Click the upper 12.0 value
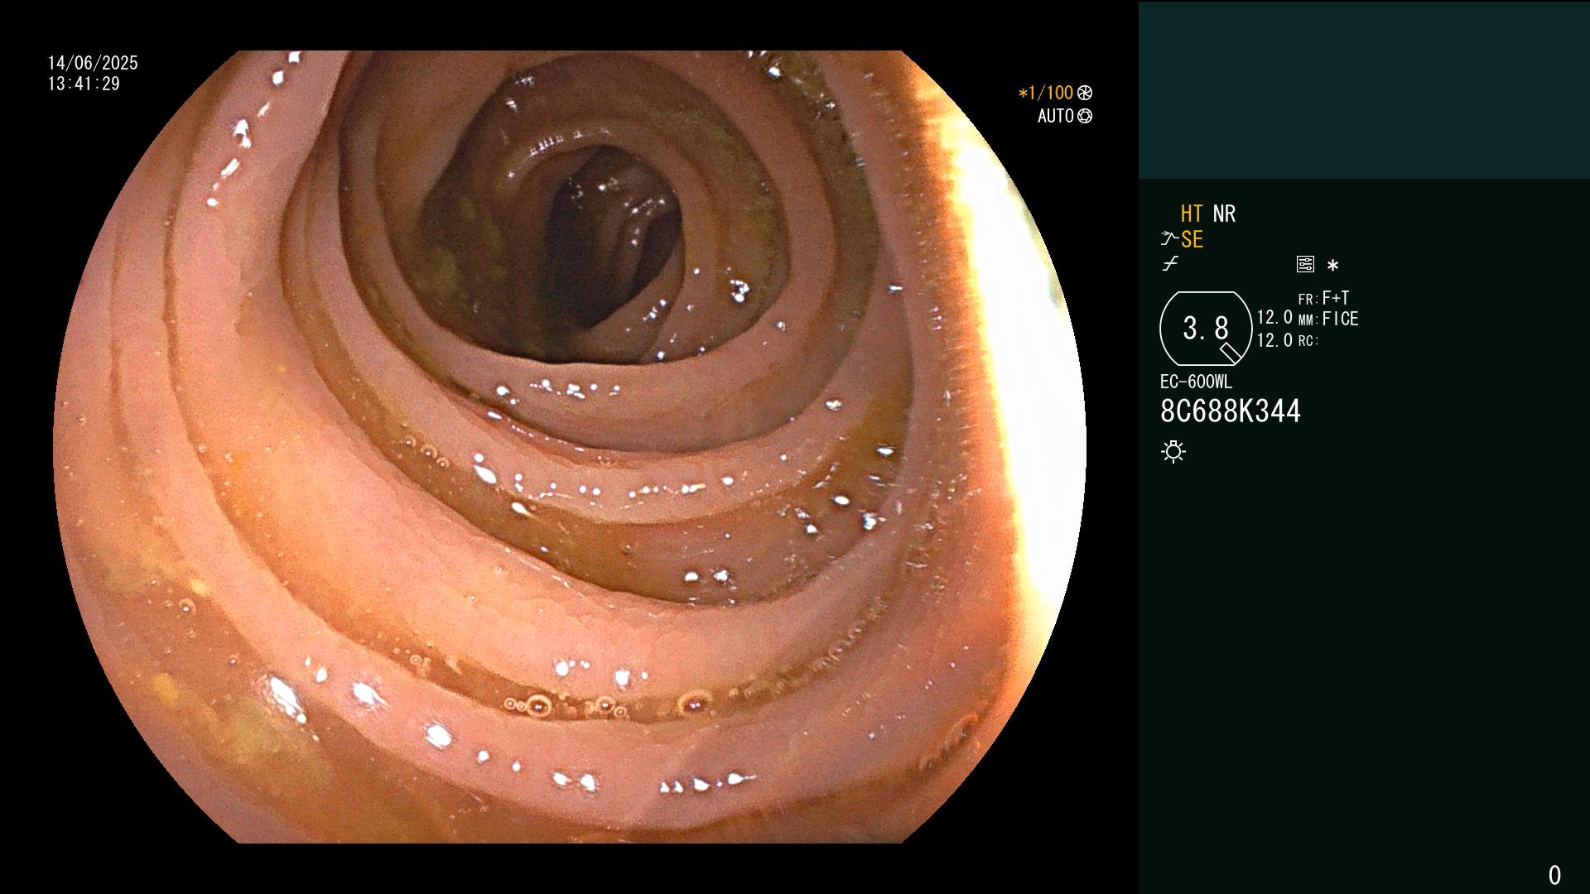The image size is (1590, 894). 1274,317
